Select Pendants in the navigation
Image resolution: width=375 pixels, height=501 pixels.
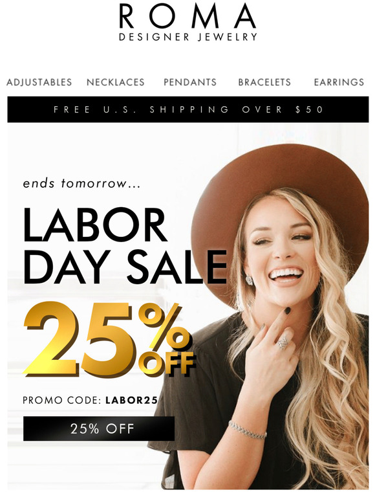point(190,82)
